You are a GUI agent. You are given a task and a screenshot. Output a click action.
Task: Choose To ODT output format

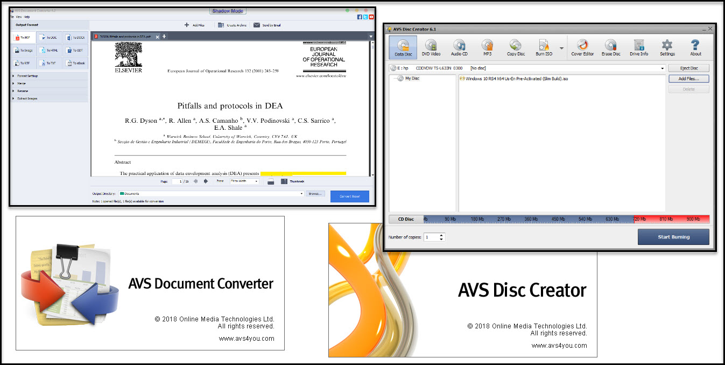coord(75,51)
